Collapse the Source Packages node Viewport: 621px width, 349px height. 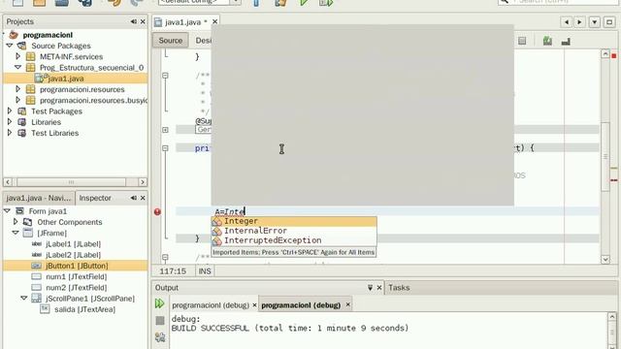click(x=10, y=46)
